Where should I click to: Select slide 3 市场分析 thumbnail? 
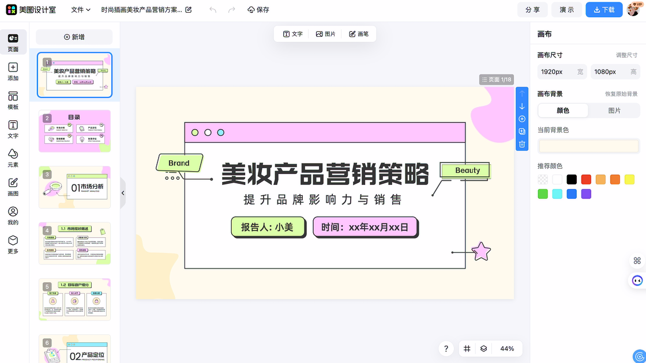[x=74, y=187]
